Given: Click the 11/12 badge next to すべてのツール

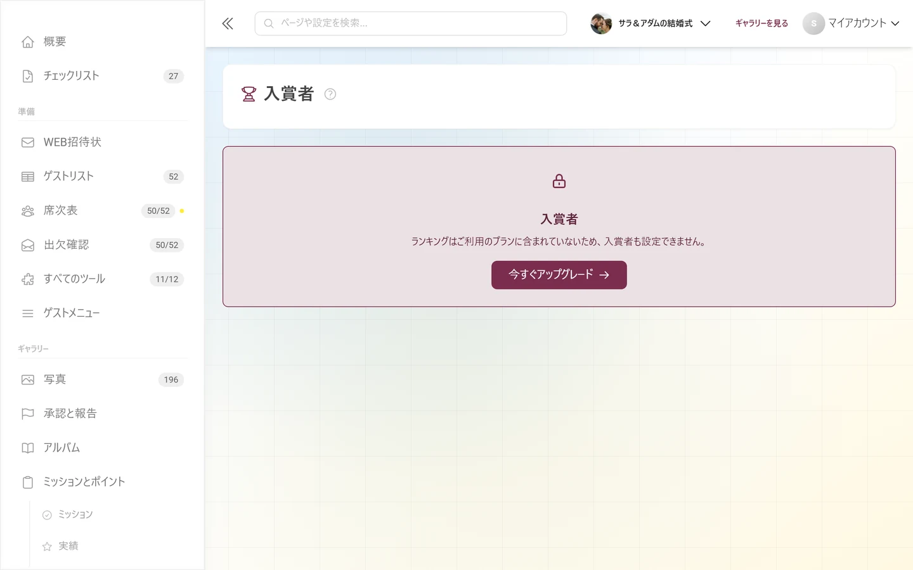Looking at the screenshot, I should click(x=167, y=279).
